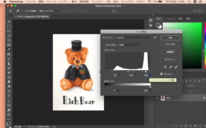This screenshot has height=128, width=206.
Task: Open preset options gear in Levels dialog
Action: tap(155, 38)
